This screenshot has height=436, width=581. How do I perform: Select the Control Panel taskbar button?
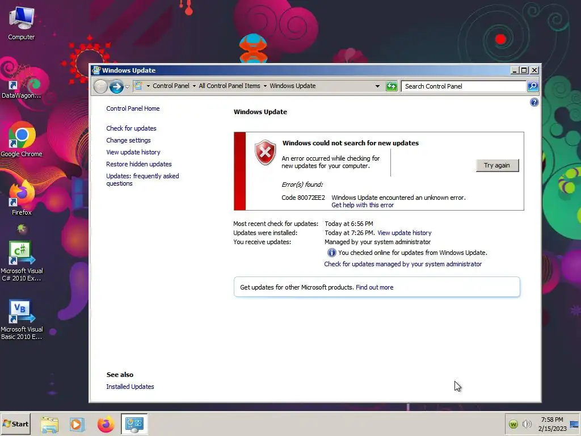pos(134,424)
